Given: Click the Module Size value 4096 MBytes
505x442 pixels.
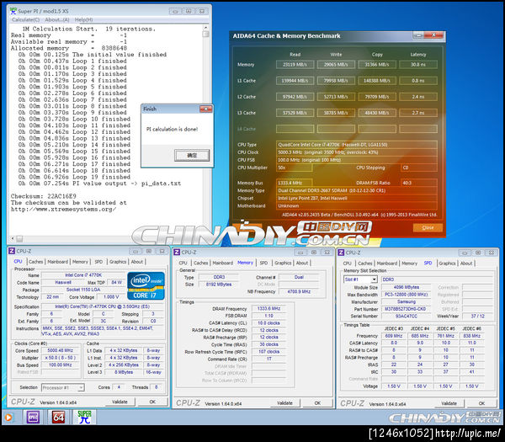Looking at the screenshot, I should tap(407, 287).
